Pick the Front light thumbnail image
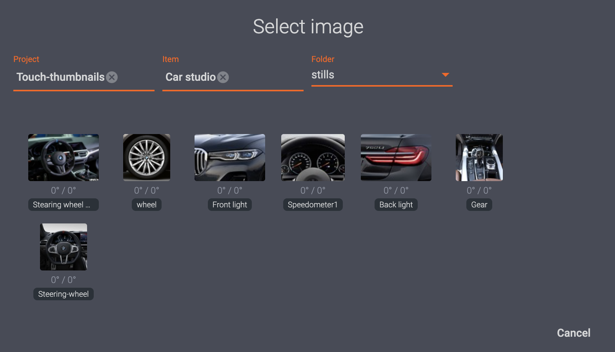 pos(230,158)
